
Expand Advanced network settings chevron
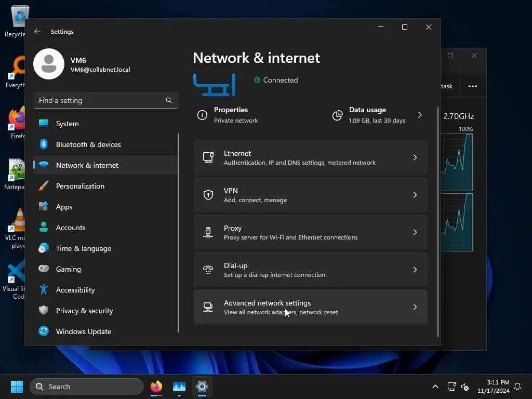pyautogui.click(x=415, y=307)
